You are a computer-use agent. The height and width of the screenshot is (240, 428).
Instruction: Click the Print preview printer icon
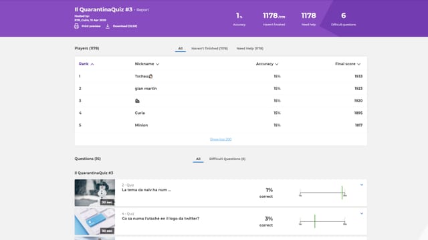coord(76,26)
